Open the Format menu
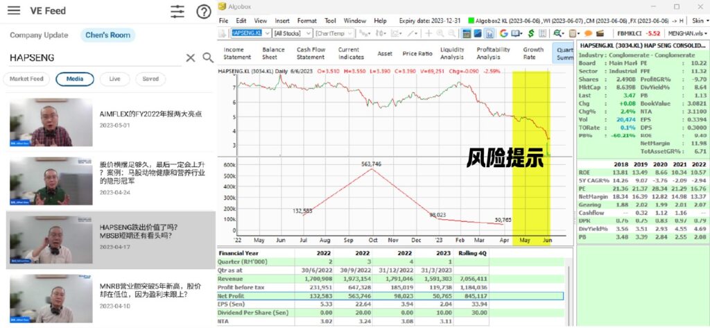Image resolution: width=710 pixels, height=328 pixels. [307, 21]
